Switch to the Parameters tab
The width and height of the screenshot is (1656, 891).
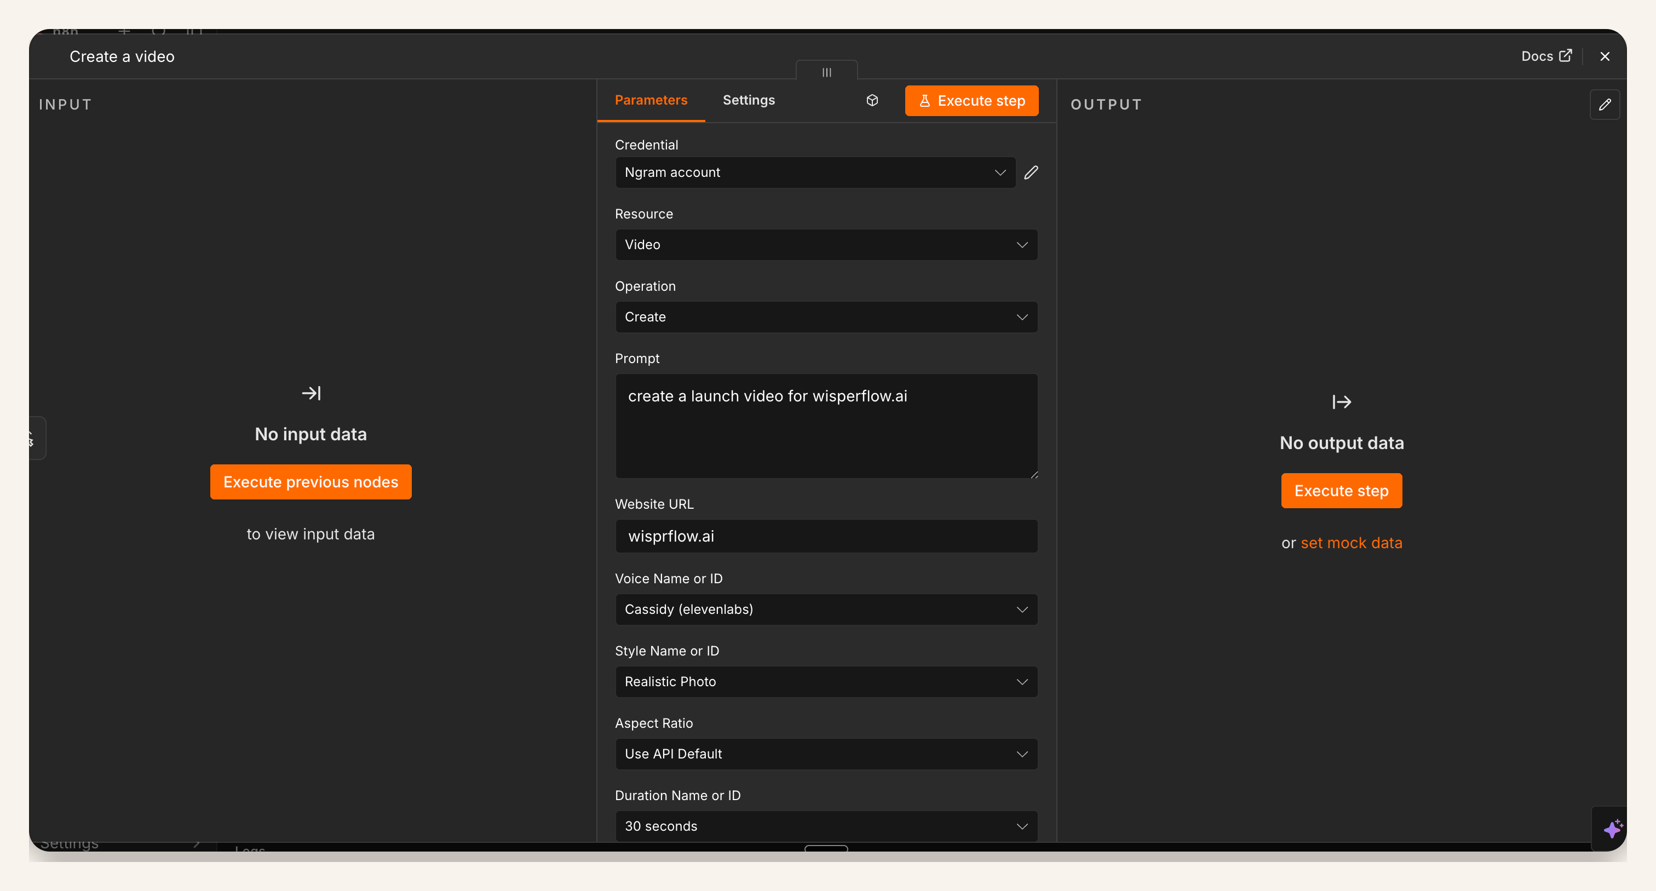(x=651, y=100)
